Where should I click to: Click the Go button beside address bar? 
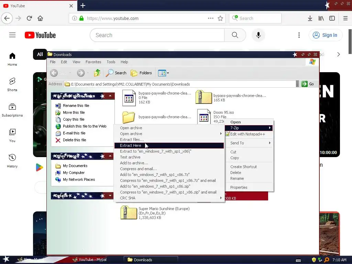(308, 84)
